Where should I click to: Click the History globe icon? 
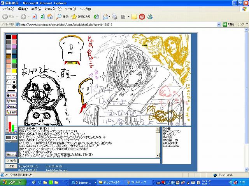pos(96,17)
